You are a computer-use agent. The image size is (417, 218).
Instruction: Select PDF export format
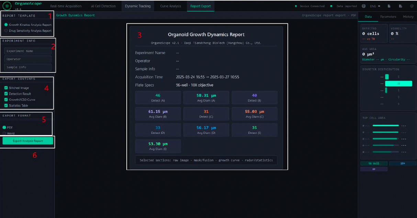[x=8, y=127]
